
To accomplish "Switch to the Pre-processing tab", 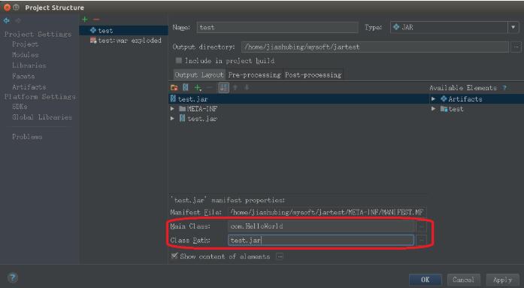I will click(254, 75).
